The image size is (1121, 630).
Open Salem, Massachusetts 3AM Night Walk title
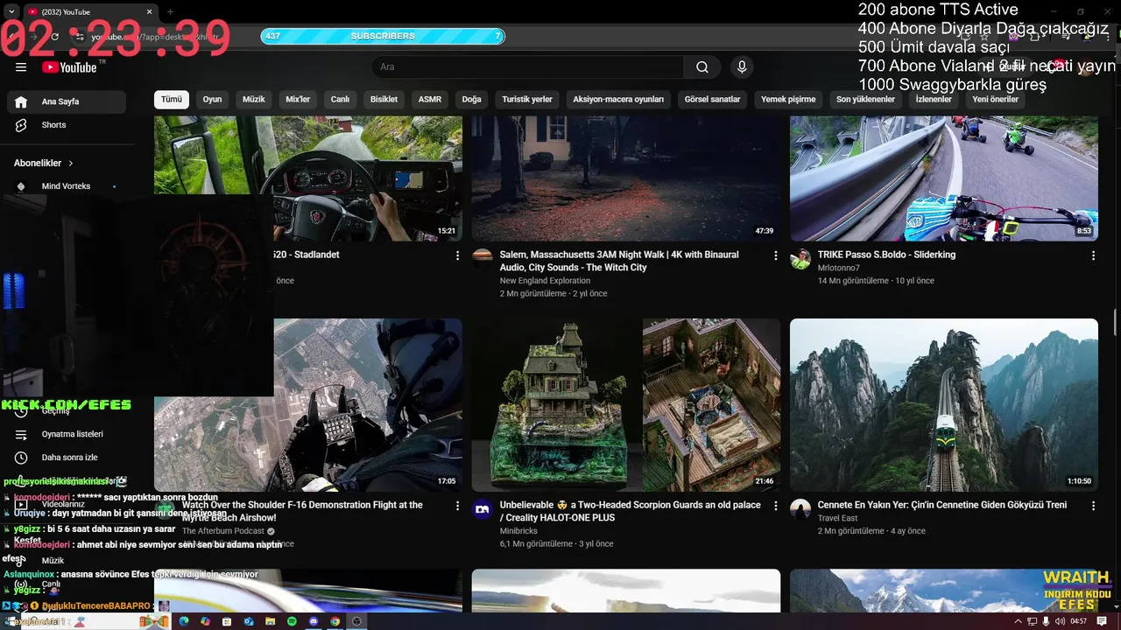619,261
